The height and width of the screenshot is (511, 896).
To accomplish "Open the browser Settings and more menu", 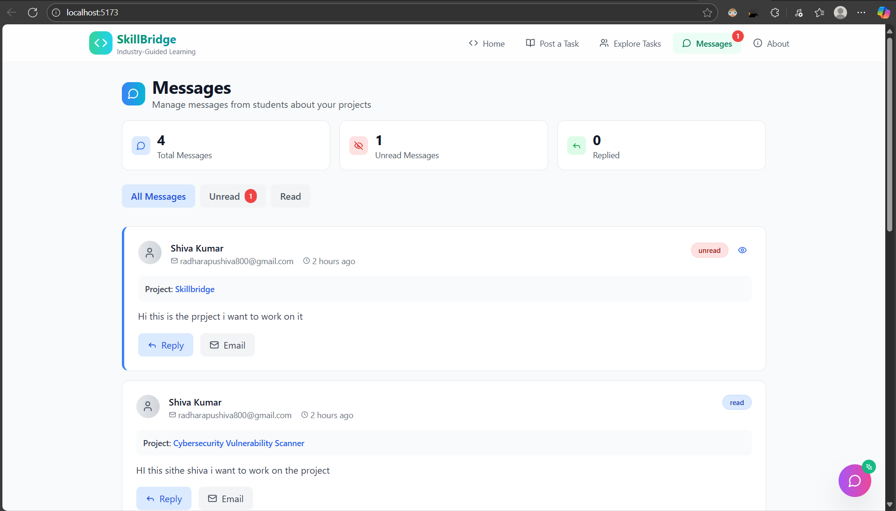I will point(862,12).
